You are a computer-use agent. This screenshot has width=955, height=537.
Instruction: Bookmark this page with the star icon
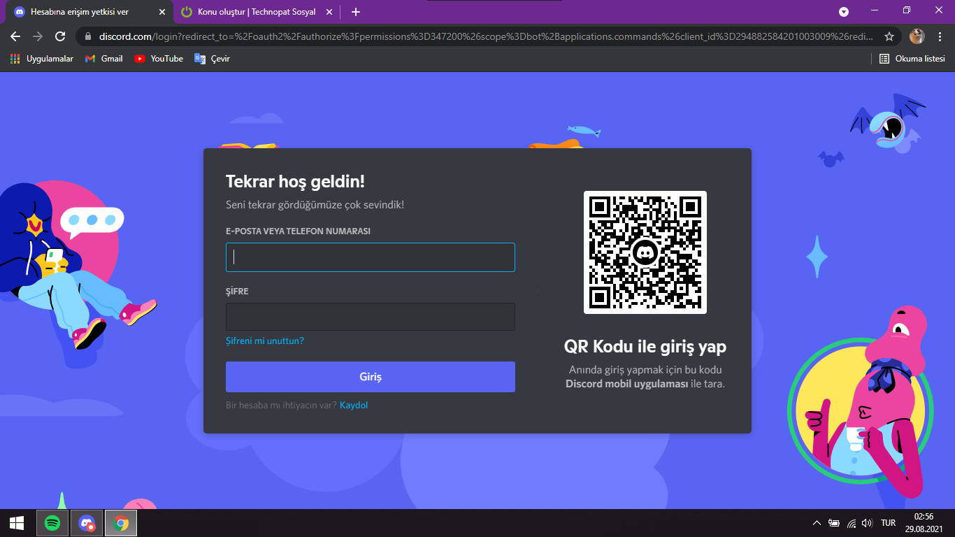coord(889,36)
